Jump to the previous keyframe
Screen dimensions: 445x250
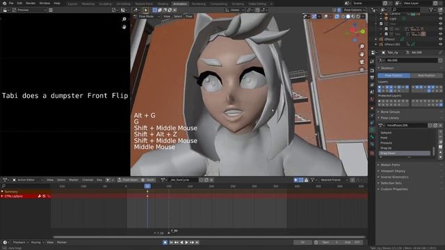(176, 242)
